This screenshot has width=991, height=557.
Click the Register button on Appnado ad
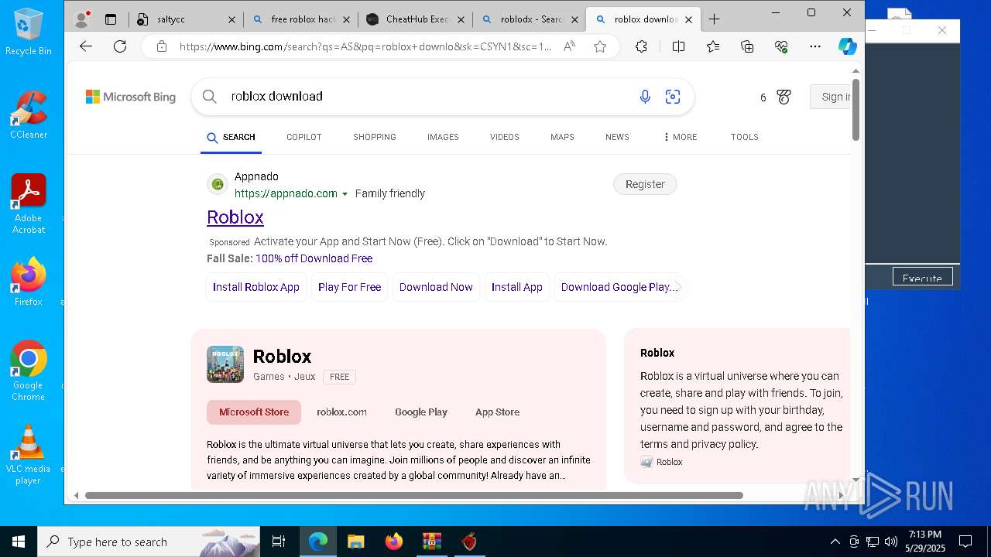645,184
